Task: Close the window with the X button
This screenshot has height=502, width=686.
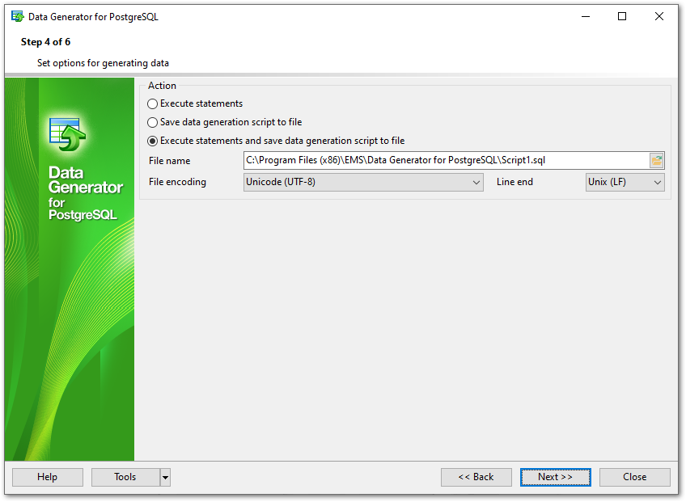Action: pos(658,17)
